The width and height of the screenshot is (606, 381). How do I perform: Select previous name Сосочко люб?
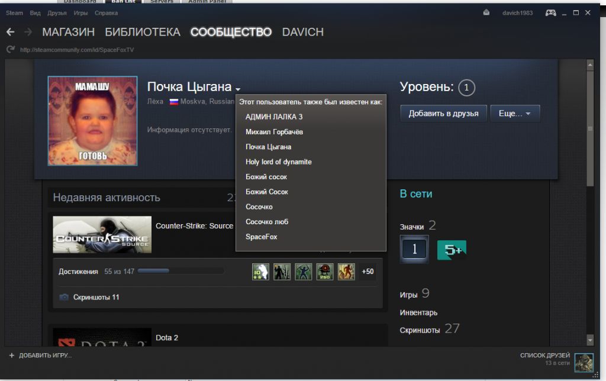(267, 222)
